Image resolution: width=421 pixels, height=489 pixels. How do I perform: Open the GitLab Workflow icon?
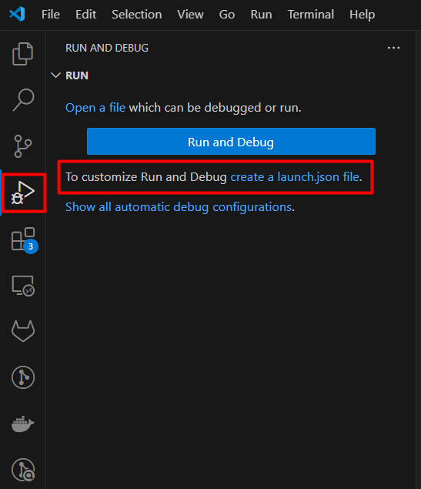tap(23, 330)
